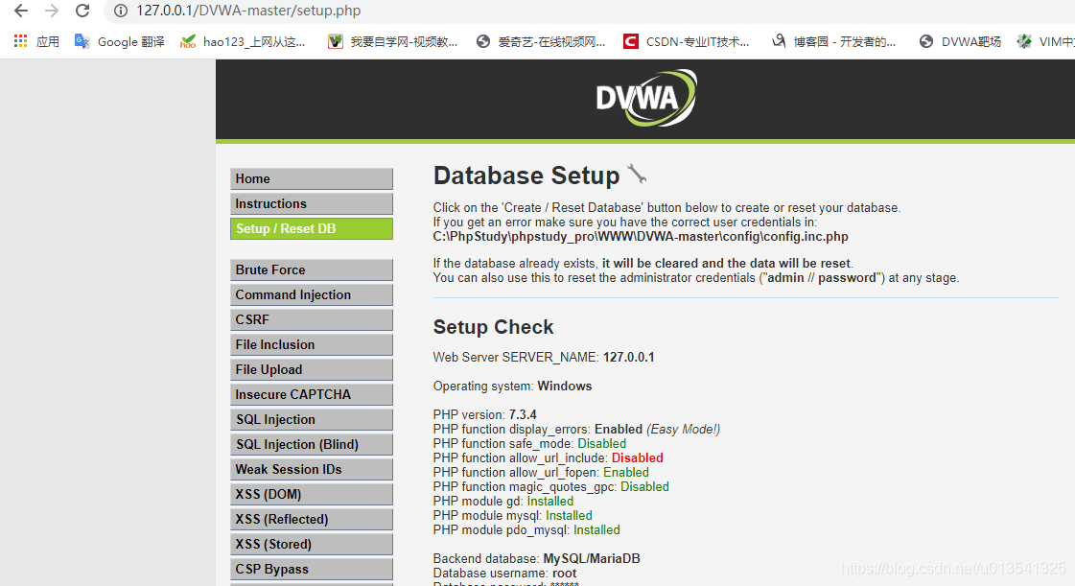Navigate to File Upload page
The height and width of the screenshot is (586, 1075).
[311, 370]
